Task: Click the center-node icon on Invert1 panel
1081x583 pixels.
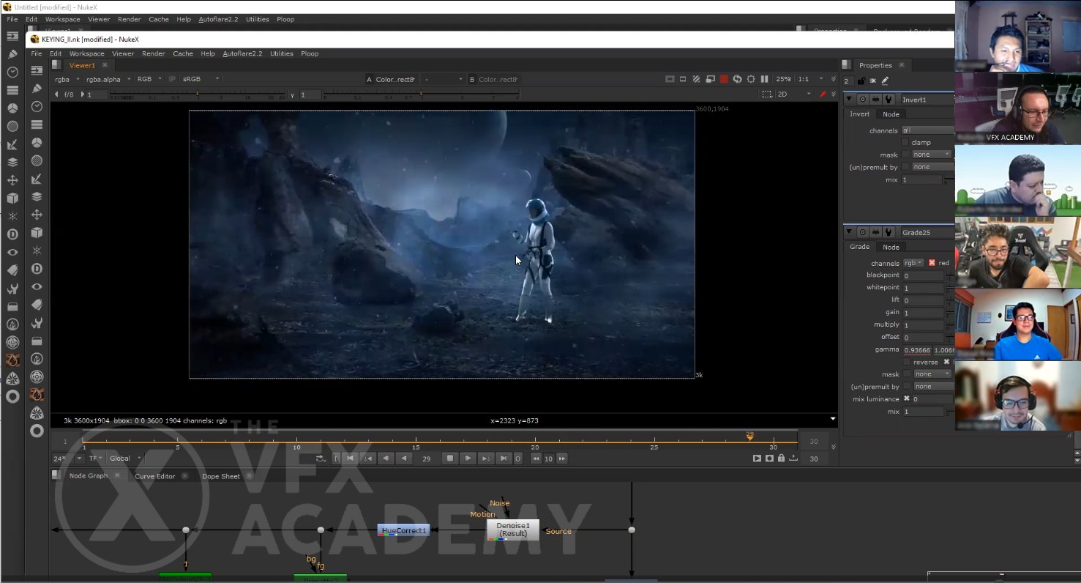Action: click(x=864, y=100)
